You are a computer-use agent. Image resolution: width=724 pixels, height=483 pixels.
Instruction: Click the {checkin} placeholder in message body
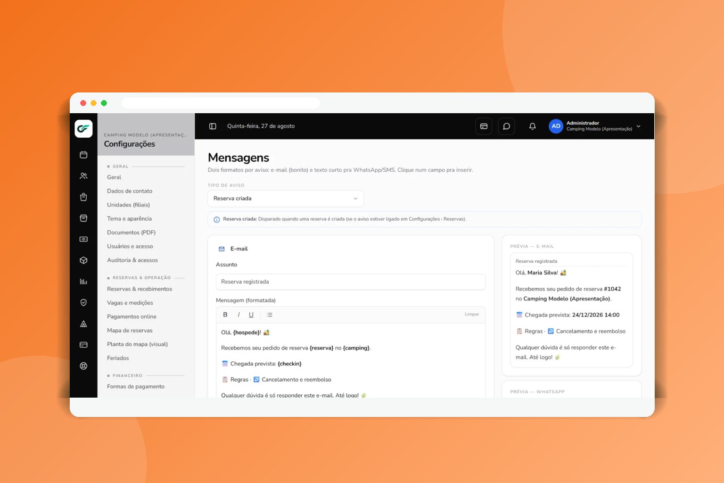[x=290, y=364]
